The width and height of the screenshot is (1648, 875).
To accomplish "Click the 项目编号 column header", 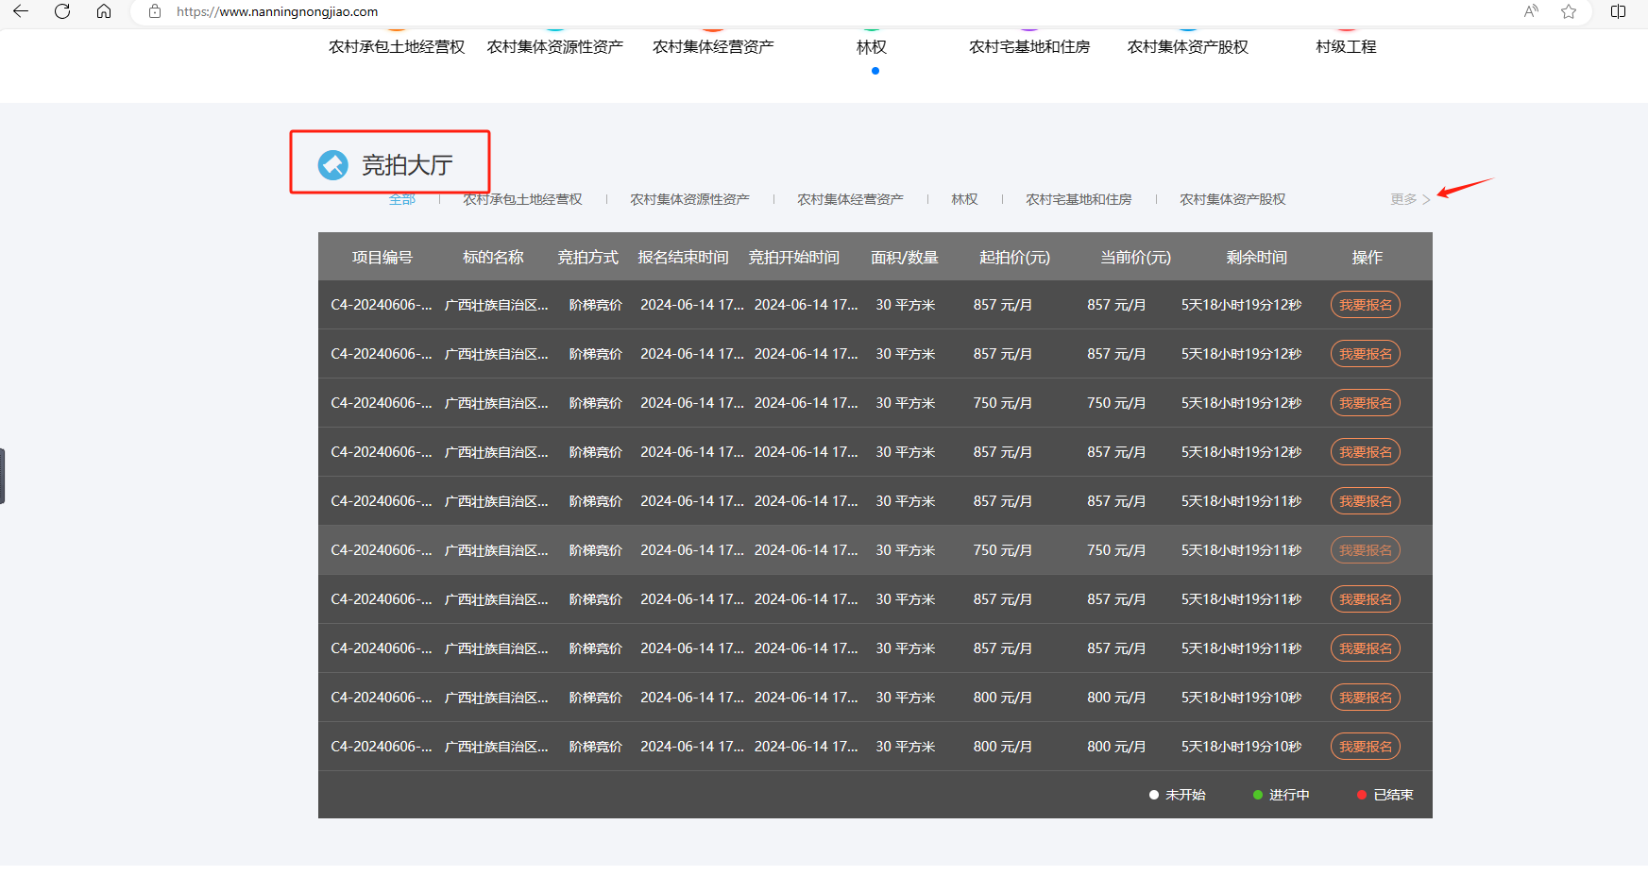I will (382, 257).
